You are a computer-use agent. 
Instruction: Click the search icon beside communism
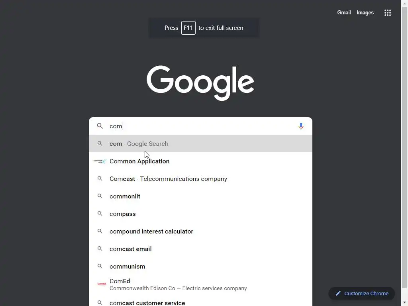pyautogui.click(x=100, y=266)
